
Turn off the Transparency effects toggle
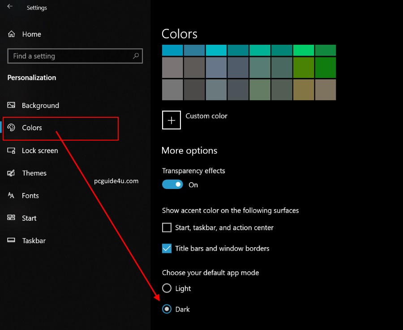click(x=172, y=184)
